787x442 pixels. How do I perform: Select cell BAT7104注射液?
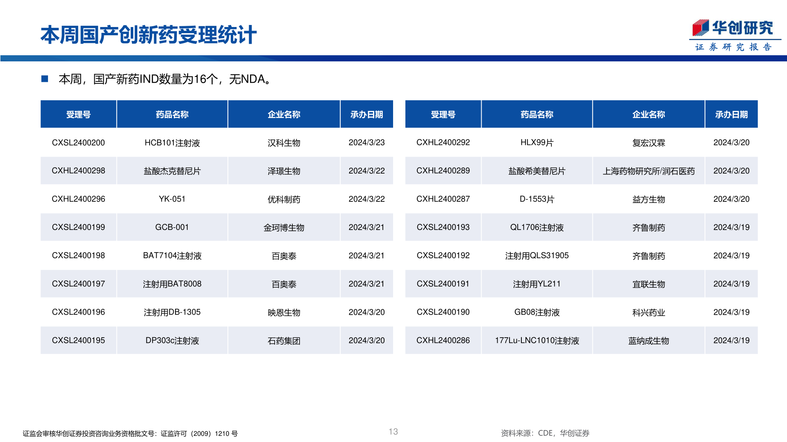coord(172,255)
